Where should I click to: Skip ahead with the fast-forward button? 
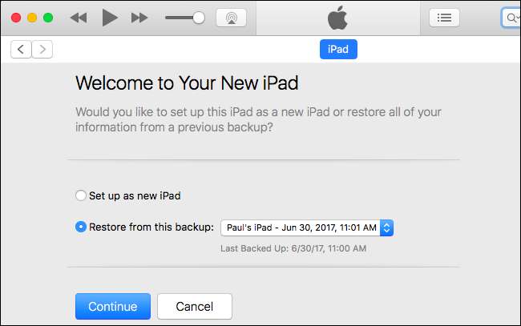[139, 18]
